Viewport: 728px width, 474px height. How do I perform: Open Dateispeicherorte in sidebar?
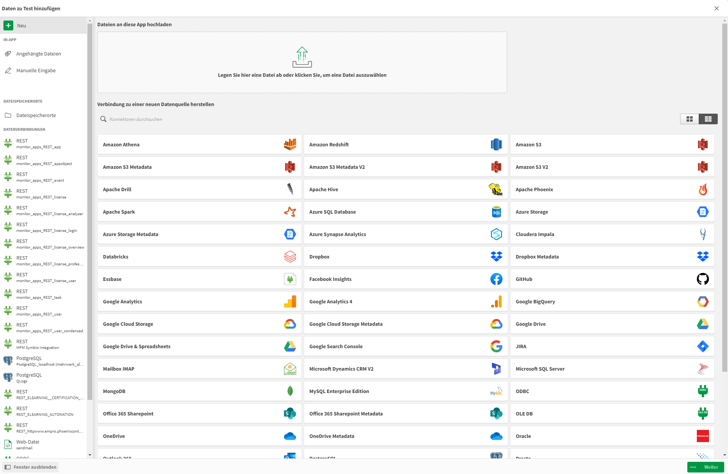(x=43, y=115)
